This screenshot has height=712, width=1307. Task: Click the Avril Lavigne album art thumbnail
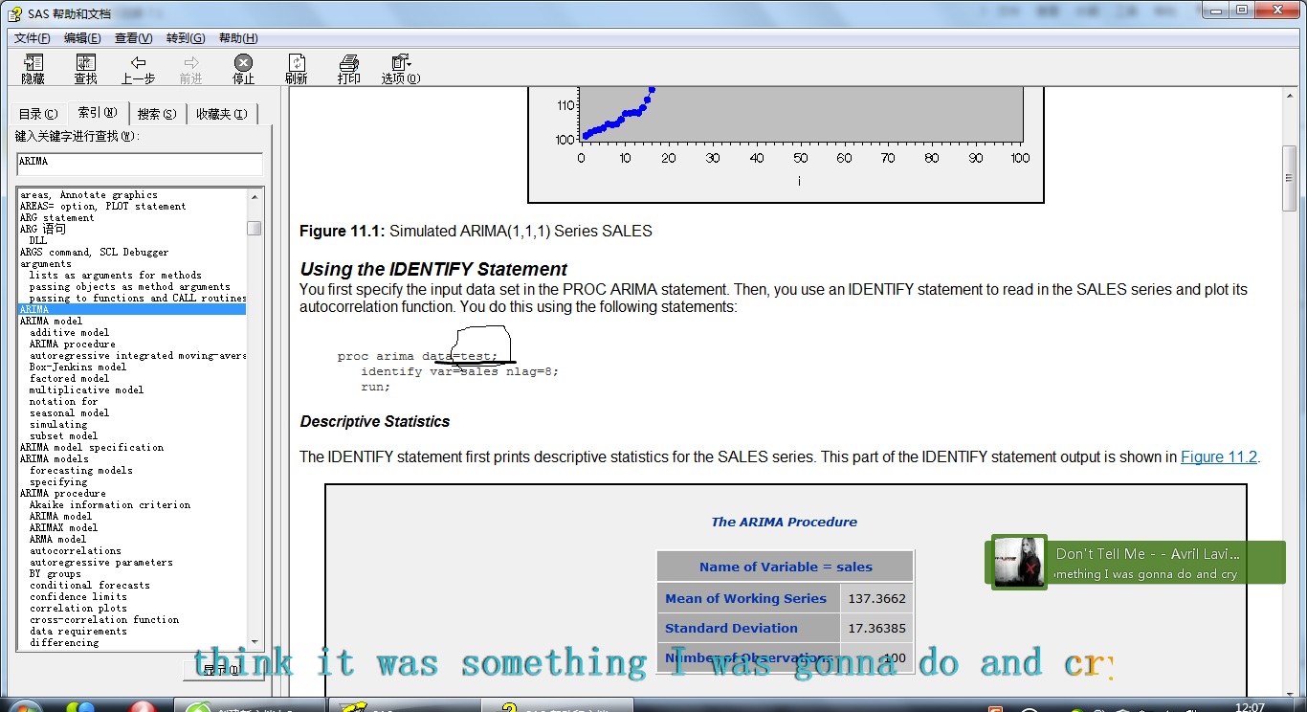tap(1019, 563)
